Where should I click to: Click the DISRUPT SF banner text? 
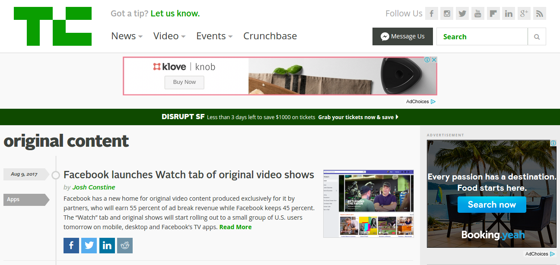[183, 117]
